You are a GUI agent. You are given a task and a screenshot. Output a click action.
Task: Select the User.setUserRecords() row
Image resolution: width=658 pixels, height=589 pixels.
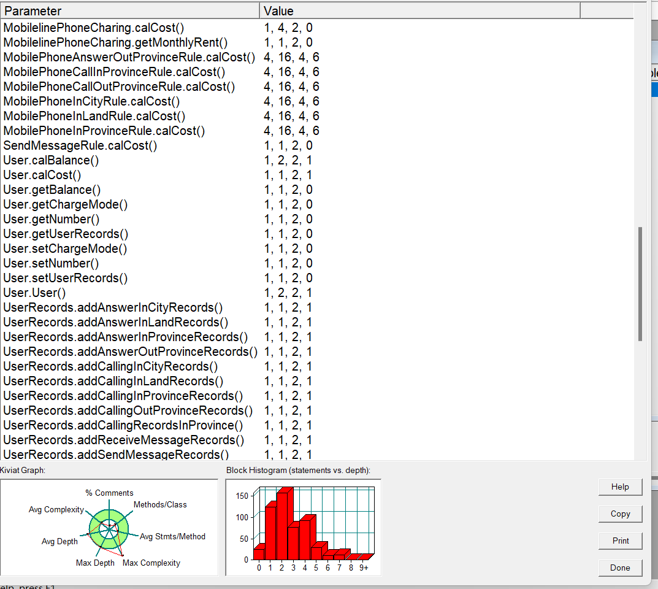(317, 278)
